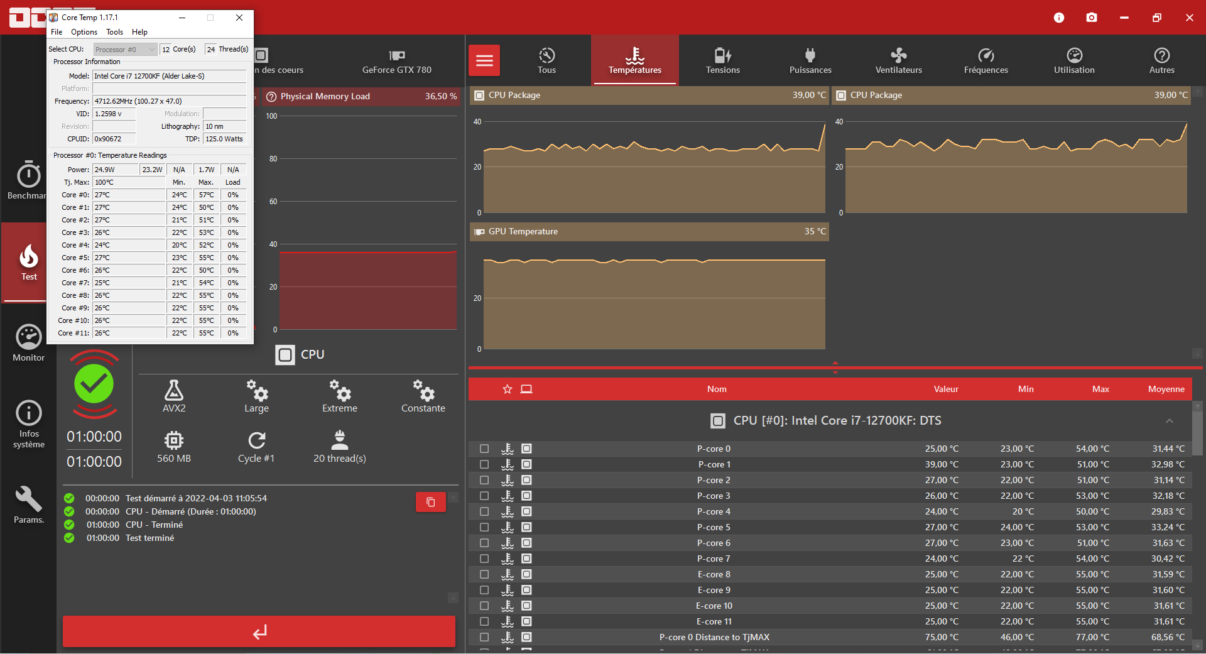Image resolution: width=1206 pixels, height=654 pixels.
Task: Tick the checkbox for P-core 2
Action: click(x=484, y=480)
